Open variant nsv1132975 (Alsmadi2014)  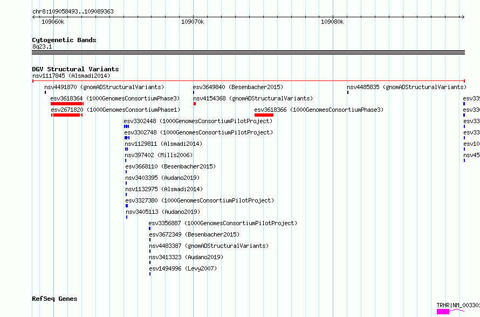point(164,189)
